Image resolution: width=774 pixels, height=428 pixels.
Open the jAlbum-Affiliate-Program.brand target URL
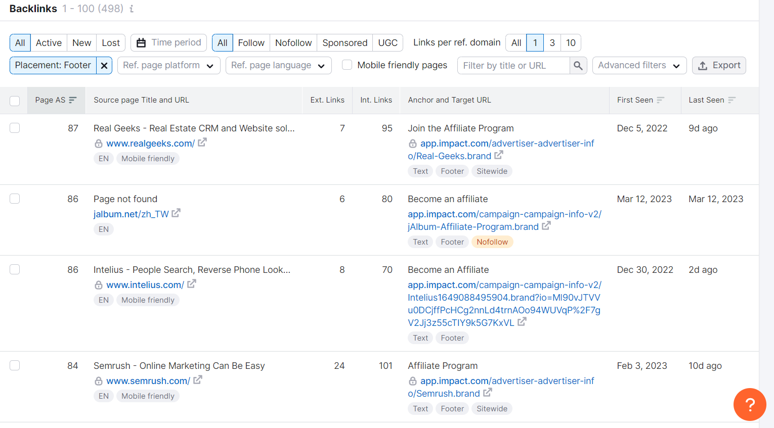click(504, 220)
